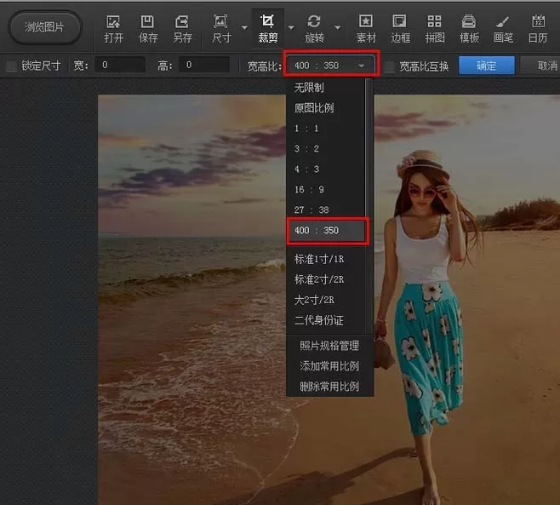Screen dimensions: 560x505
Task: Select the 另存 save-as icon
Action: (182, 29)
